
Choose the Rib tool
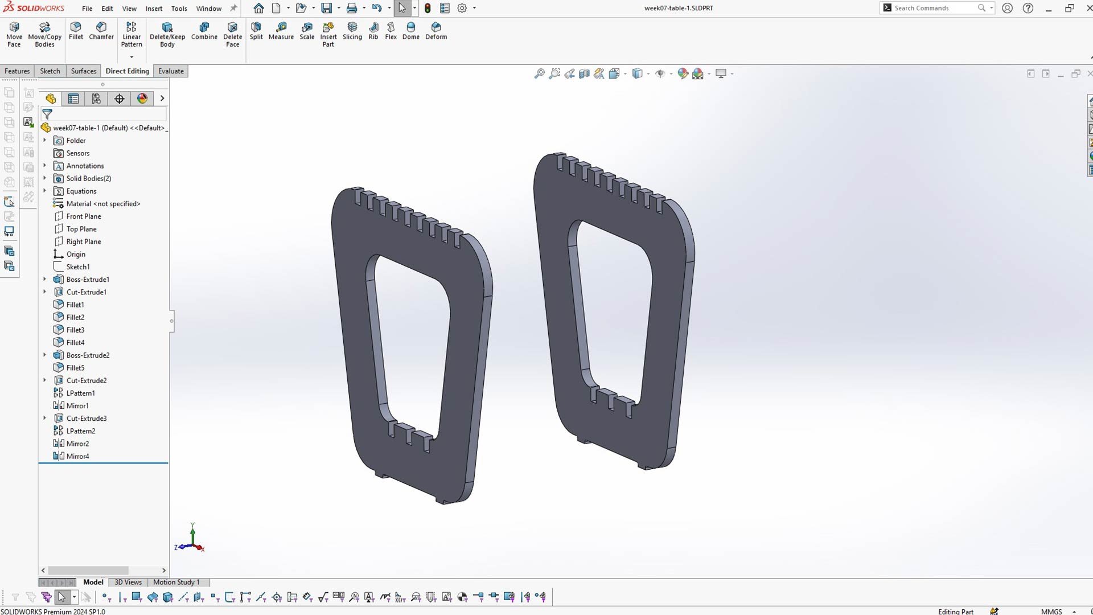(x=373, y=31)
